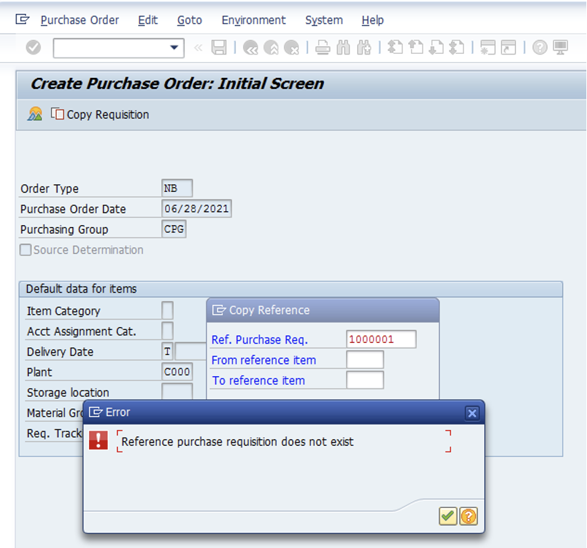Viewport: 587px width, 548px height.
Task: Click the Item Category field
Action: (x=167, y=311)
